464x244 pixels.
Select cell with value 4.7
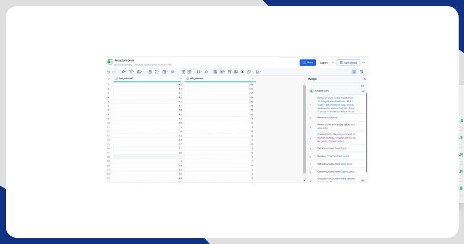pyautogui.click(x=149, y=106)
